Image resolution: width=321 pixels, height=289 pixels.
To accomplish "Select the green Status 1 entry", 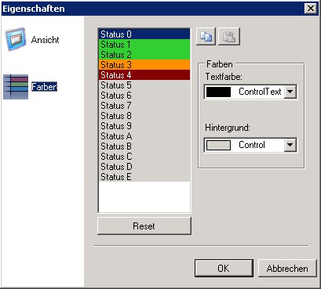I will [x=144, y=45].
